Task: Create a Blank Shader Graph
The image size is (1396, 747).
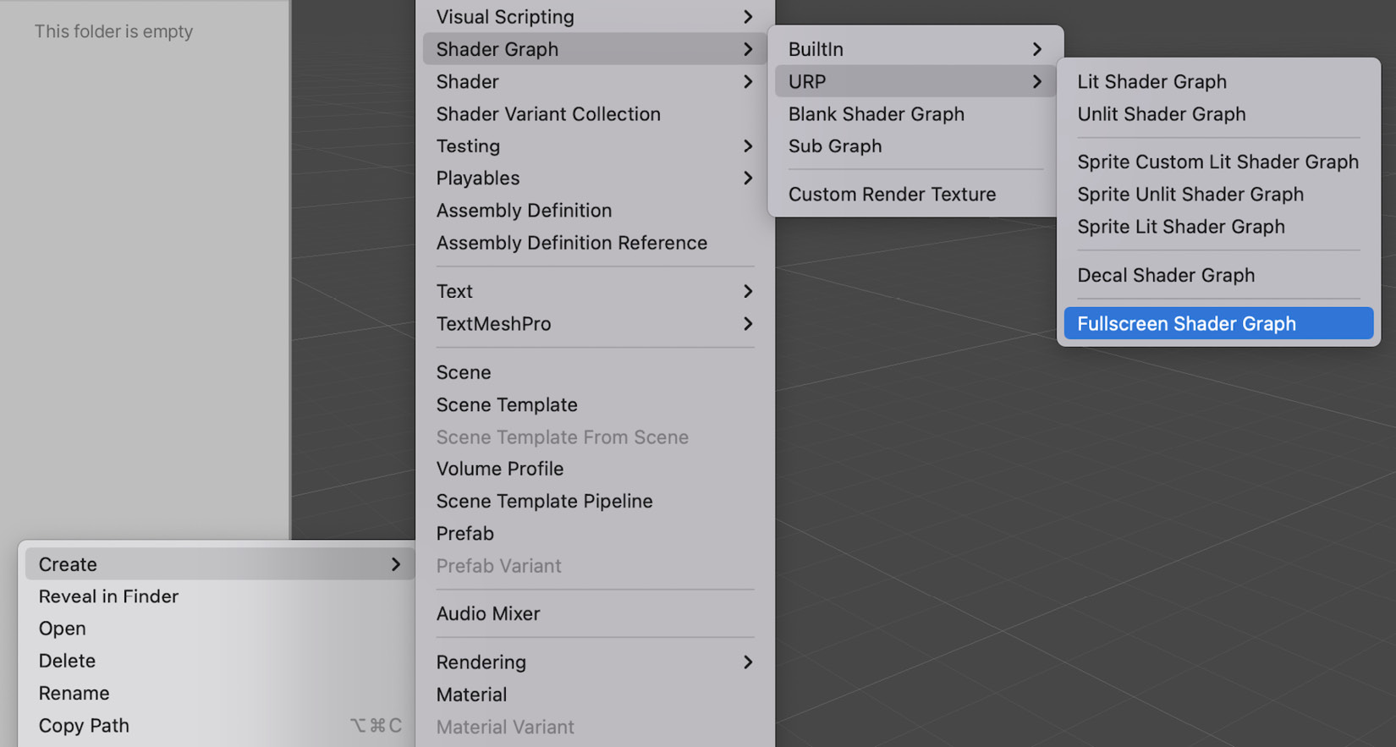Action: [915, 113]
